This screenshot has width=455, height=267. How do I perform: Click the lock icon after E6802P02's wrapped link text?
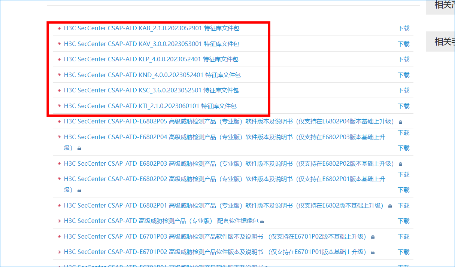(79, 191)
